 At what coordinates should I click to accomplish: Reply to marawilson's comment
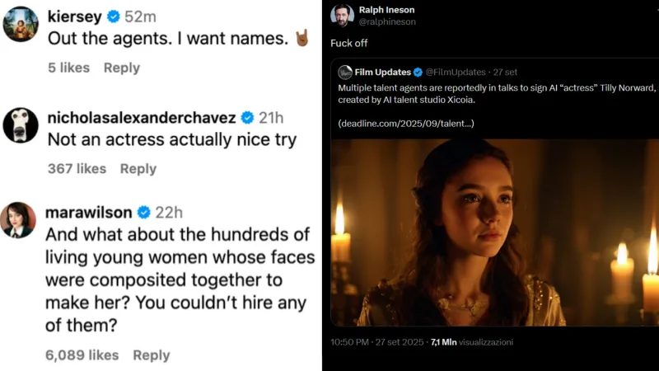[x=151, y=355]
